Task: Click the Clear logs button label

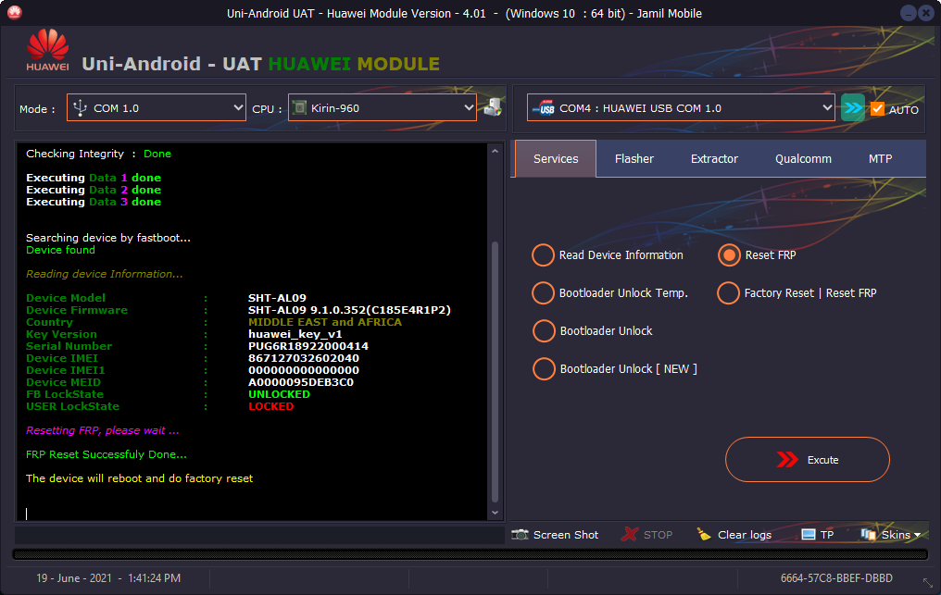Action: pos(745,535)
